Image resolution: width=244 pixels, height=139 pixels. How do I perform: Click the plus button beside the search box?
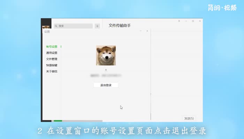[x=97, y=26]
